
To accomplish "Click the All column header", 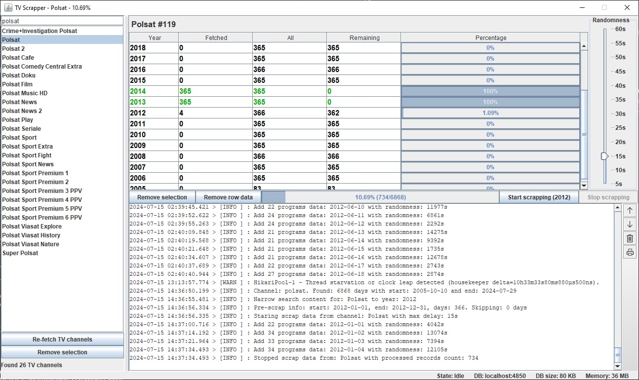I will pos(290,38).
